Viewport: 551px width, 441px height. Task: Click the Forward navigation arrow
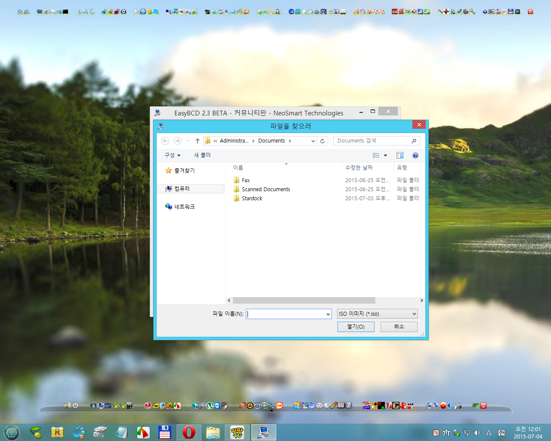tap(177, 141)
